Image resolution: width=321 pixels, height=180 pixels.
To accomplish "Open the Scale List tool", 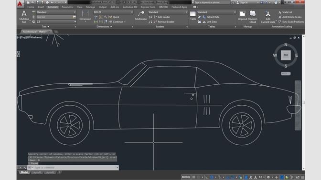I will coord(285,12).
